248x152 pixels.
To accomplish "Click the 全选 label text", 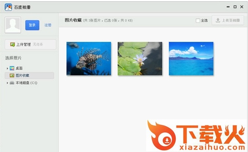I will [x=204, y=20].
